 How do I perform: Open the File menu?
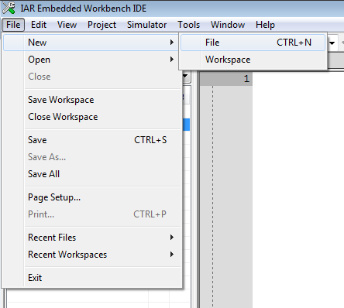coord(13,25)
